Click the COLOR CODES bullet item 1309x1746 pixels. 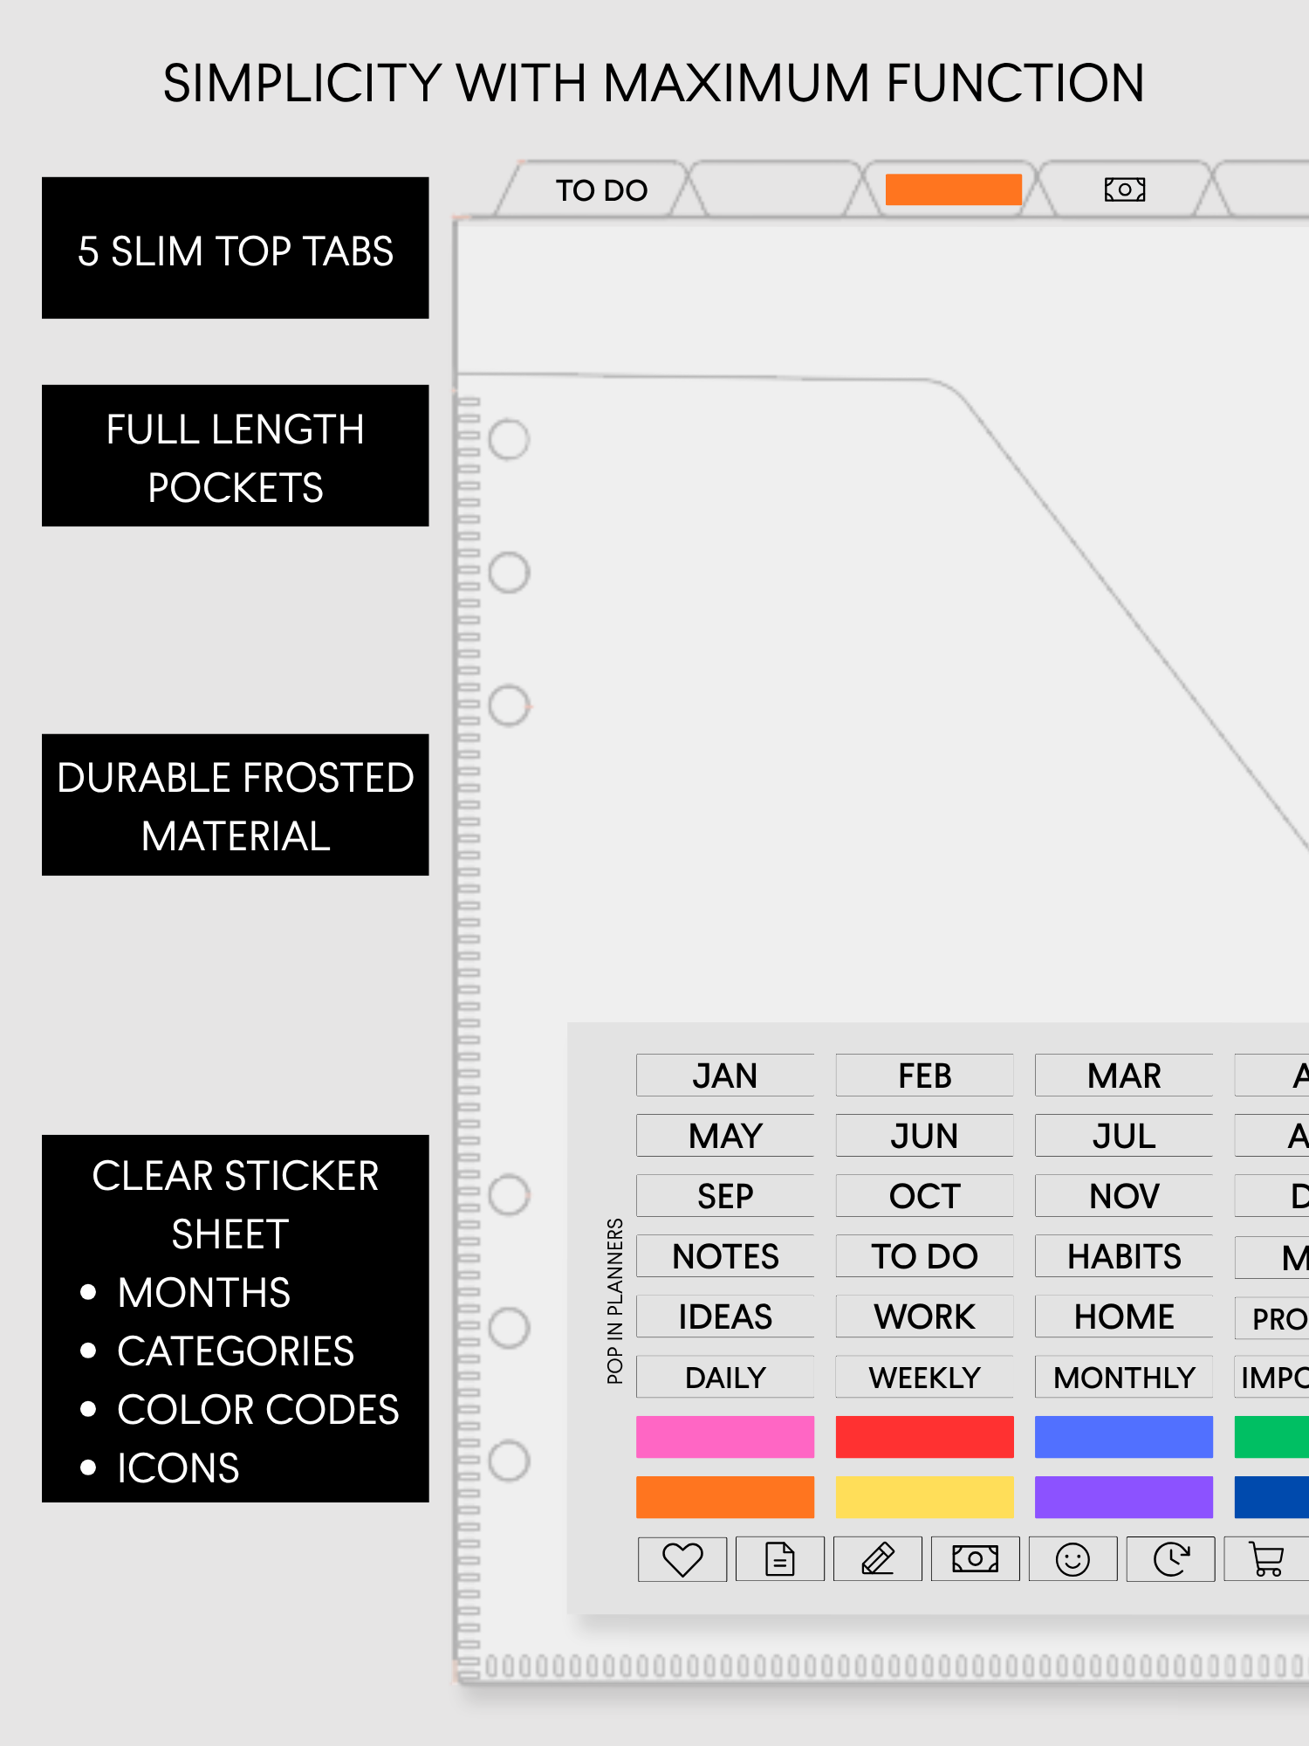[x=240, y=1409]
